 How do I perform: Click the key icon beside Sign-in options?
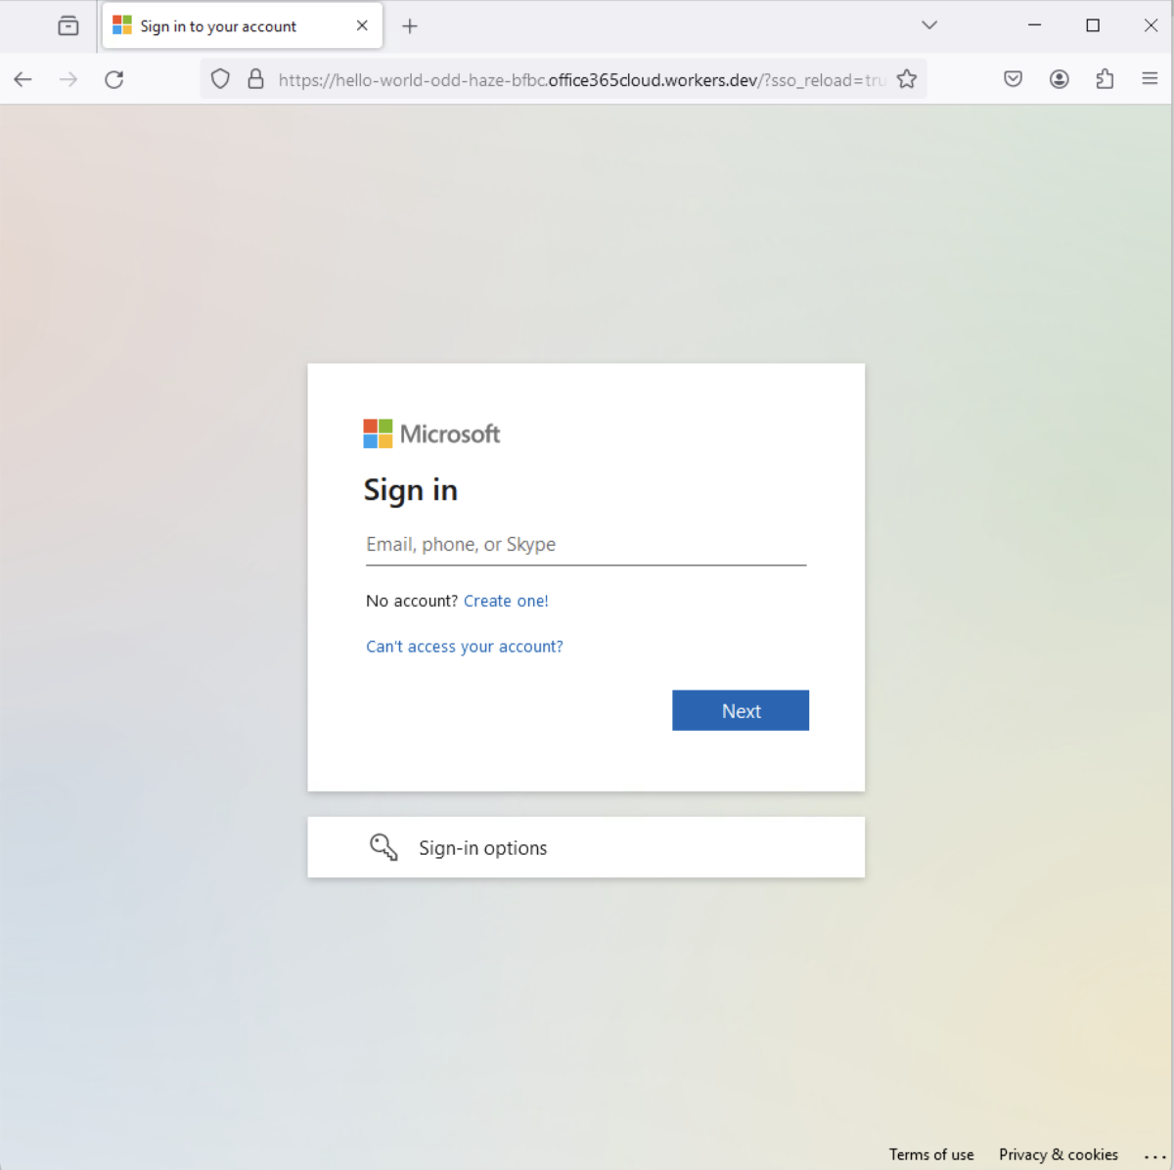click(x=384, y=847)
